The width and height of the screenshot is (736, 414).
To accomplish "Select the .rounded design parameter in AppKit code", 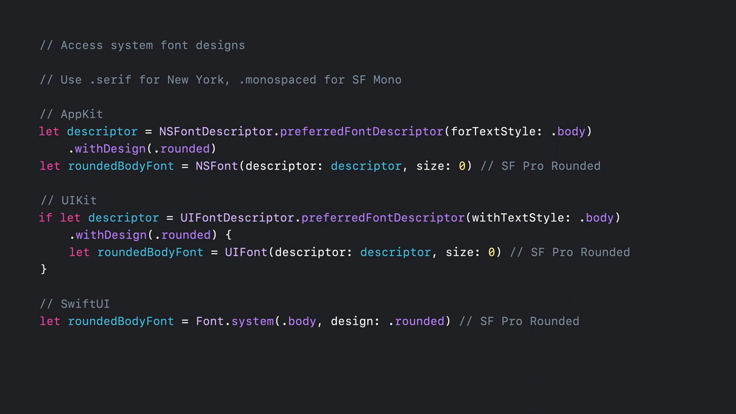I will [x=183, y=149].
